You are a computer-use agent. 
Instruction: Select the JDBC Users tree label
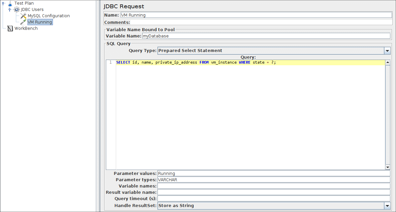(x=32, y=10)
